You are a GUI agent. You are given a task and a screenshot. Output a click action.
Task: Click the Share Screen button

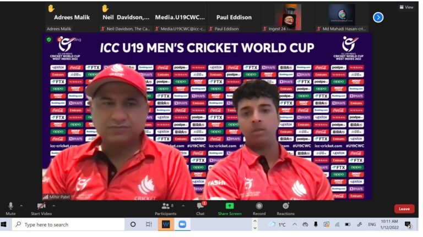230,209
